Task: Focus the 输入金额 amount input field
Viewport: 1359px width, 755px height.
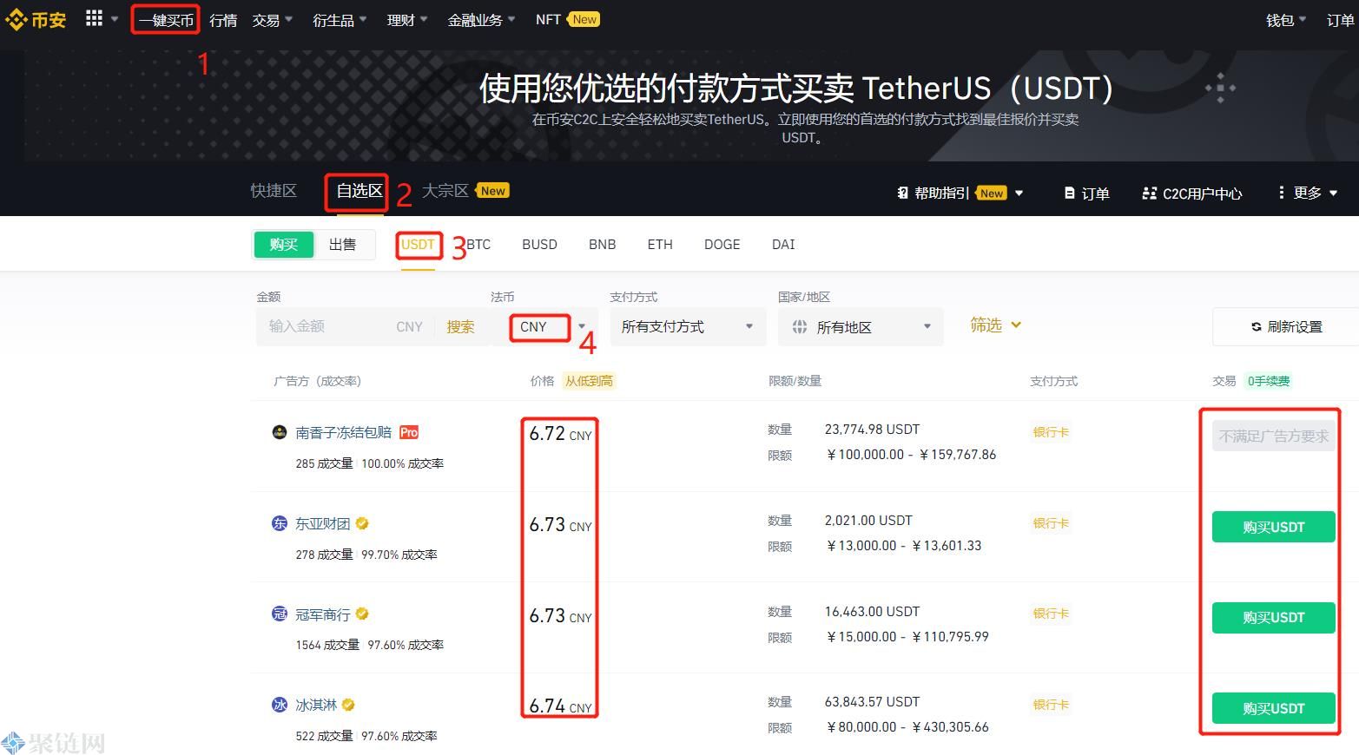Action: click(326, 327)
